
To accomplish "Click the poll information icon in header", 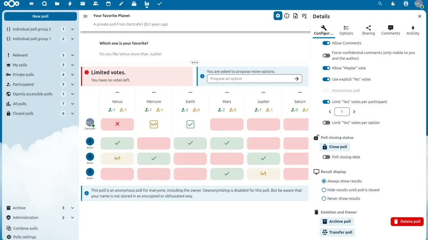I will [x=287, y=16].
